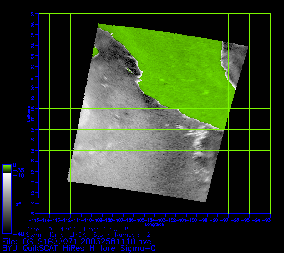284x253 pixels.
Task: Click the -115 longitude tick label
Action: pyautogui.click(x=34, y=220)
